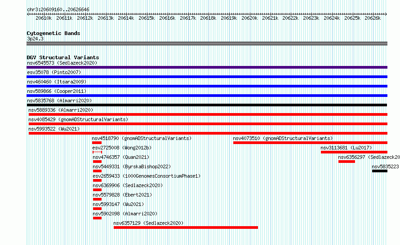
Task: Open esv2725008 (Wong2012b) variant label
Action: [x=122, y=148]
